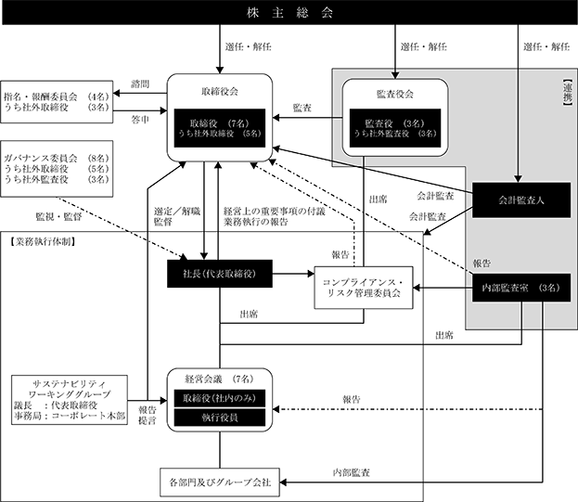The width and height of the screenshot is (578, 502).
Task: Select 監査 label between 監査役会 and 取締役会
Action: [302, 108]
